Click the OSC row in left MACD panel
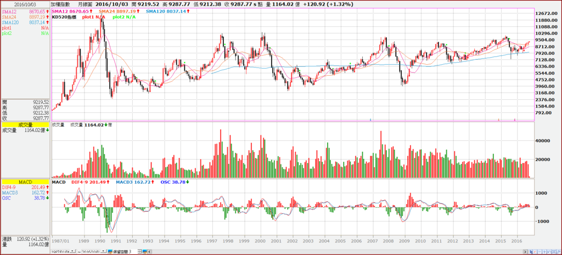This screenshot has width=562, height=255. 25,198
